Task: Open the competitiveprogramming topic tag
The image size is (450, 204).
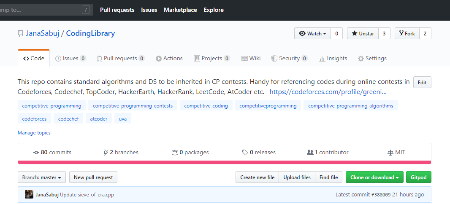Action: pos(268,106)
